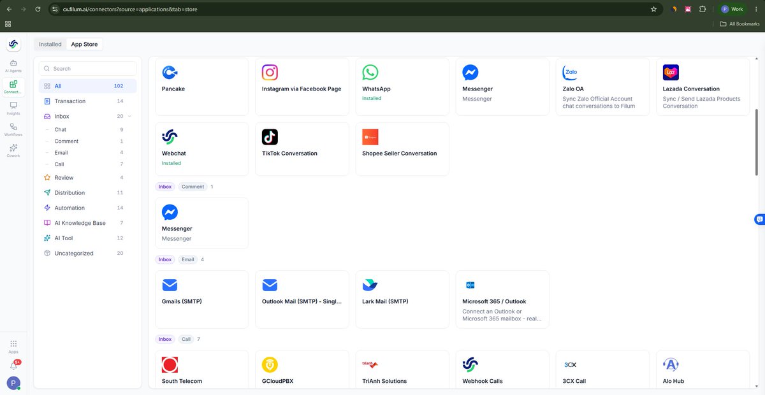This screenshot has width=765, height=395.
Task: Switch to the App Store tab
Action: click(84, 45)
